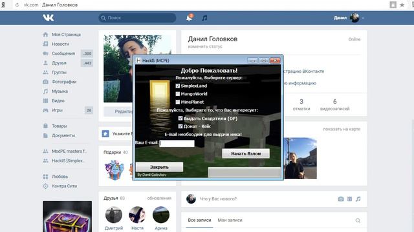Open friend Арина's avatar
Screen dimensions: 414x232
(x=161, y=215)
